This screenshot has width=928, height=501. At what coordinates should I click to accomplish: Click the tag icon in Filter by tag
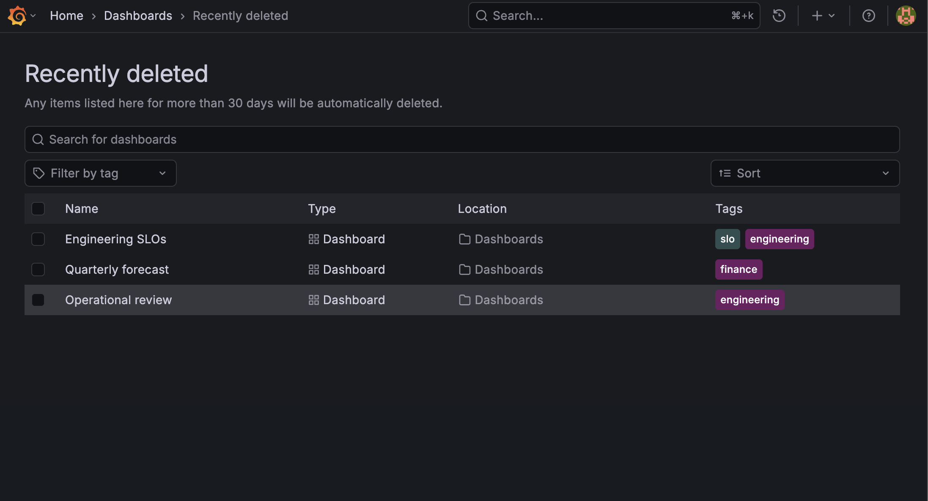[39, 173]
